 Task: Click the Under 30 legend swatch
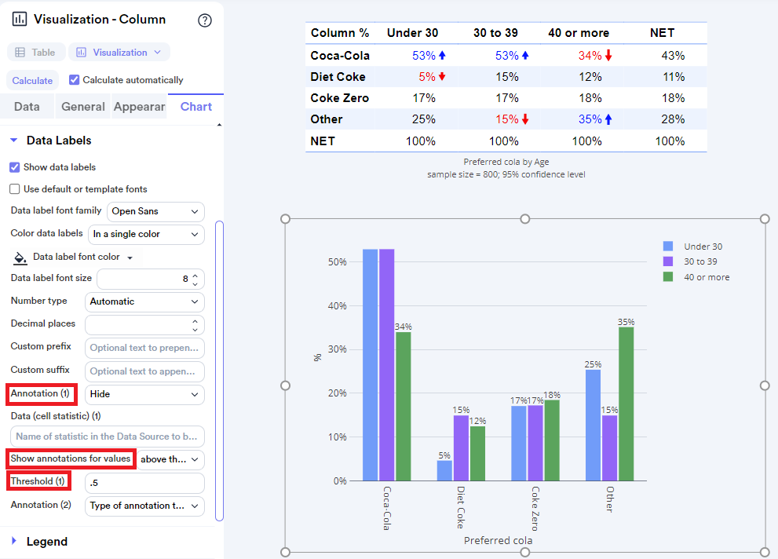point(668,246)
